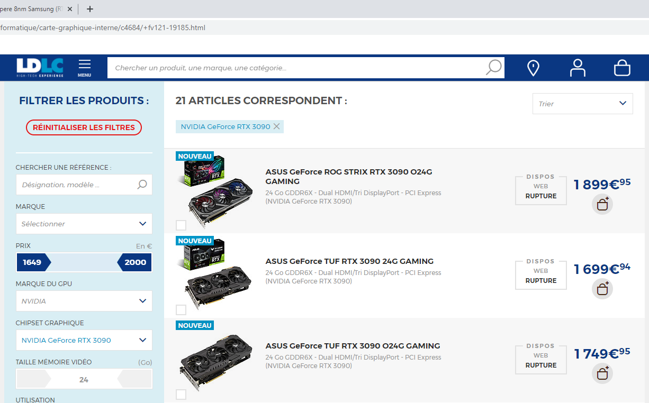
Task: Click the search magnifier in header
Action: click(493, 67)
